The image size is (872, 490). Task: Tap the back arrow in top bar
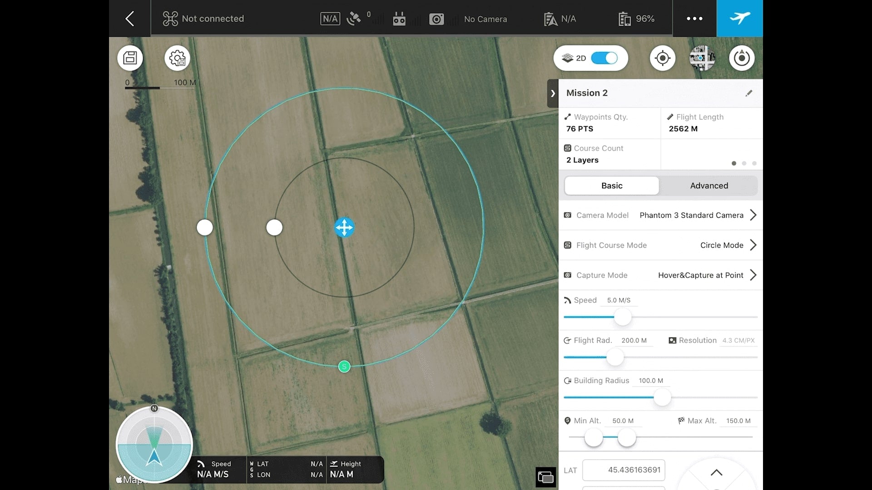[130, 19]
